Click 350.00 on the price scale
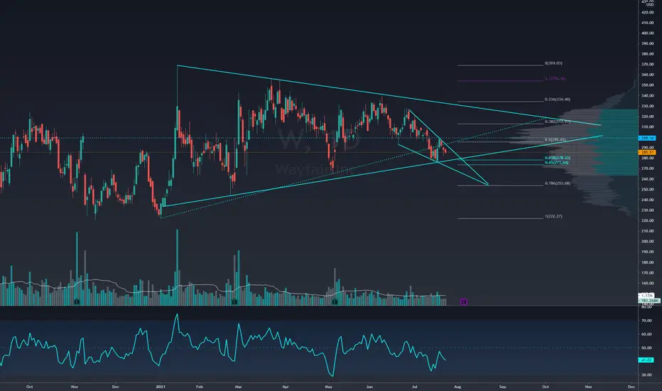 pyautogui.click(x=647, y=85)
